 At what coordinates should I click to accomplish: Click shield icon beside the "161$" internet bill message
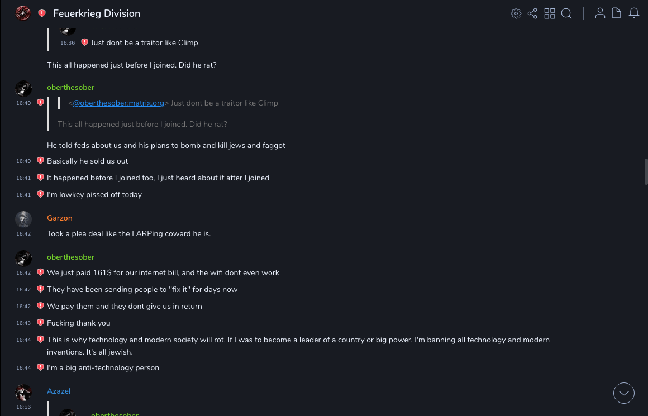click(x=40, y=272)
